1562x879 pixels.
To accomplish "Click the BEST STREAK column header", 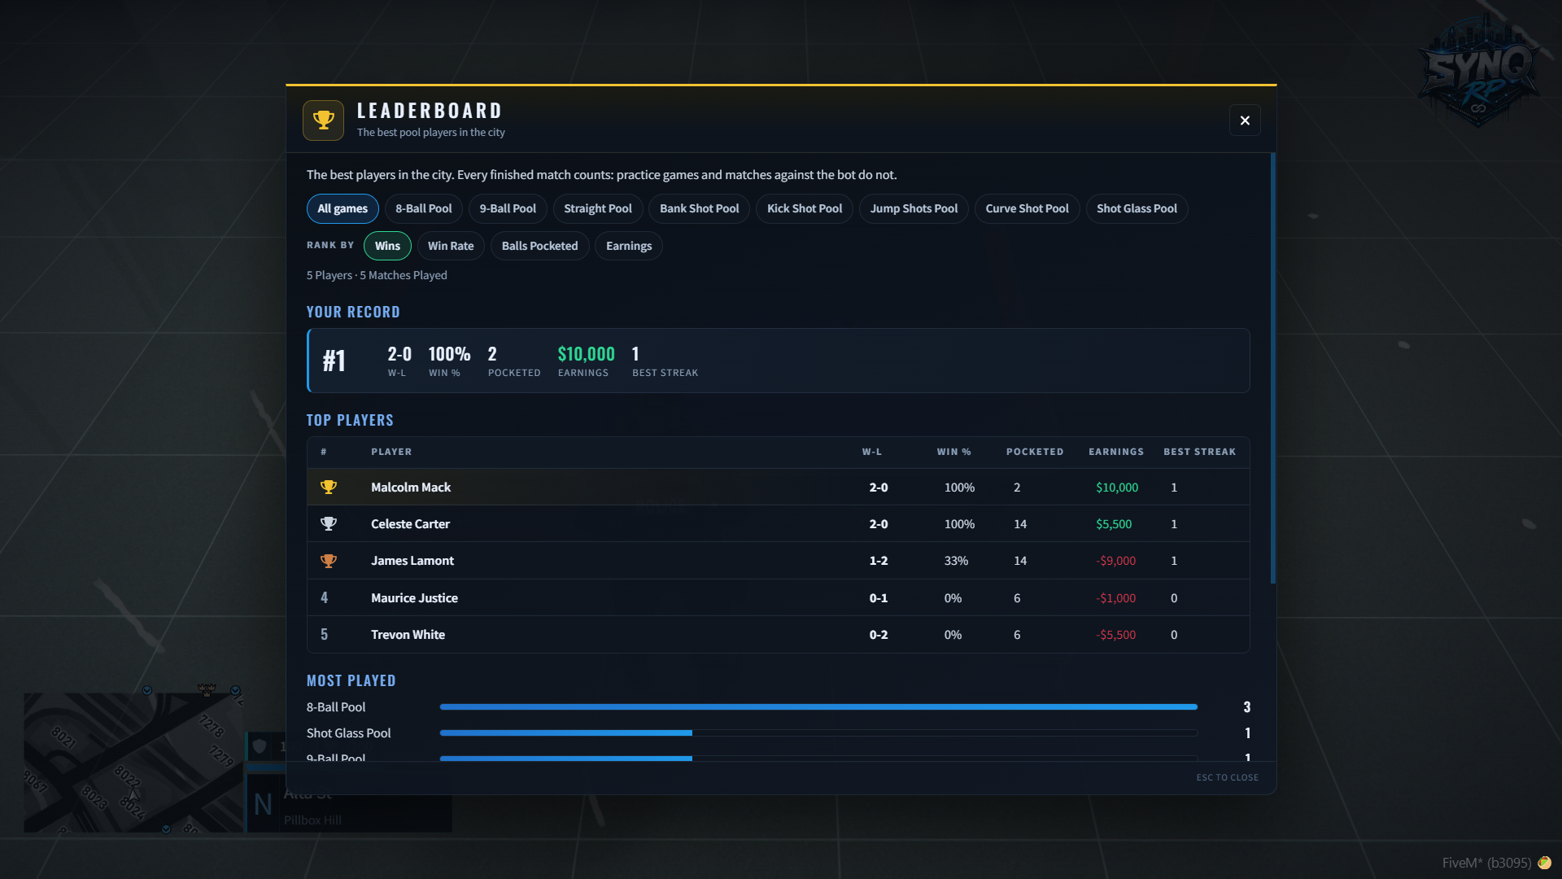I will click(1199, 452).
